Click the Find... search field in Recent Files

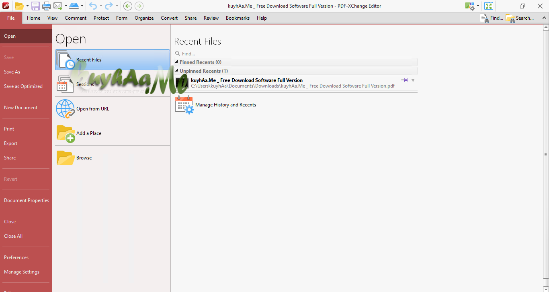point(296,53)
